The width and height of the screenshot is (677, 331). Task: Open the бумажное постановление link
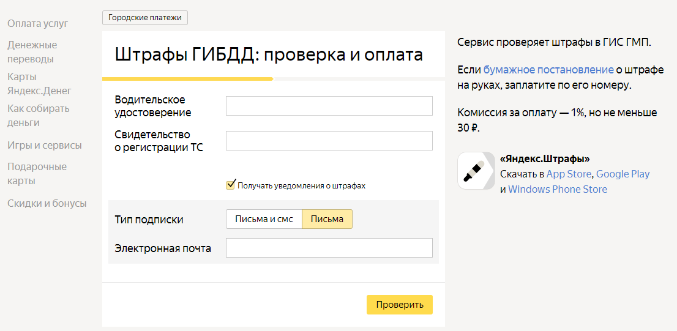tap(548, 70)
